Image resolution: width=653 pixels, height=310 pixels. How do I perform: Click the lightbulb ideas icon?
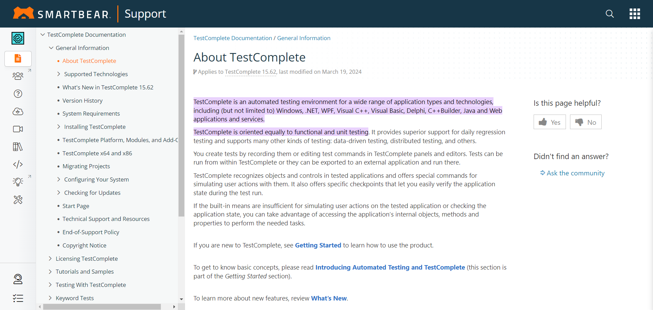18,182
